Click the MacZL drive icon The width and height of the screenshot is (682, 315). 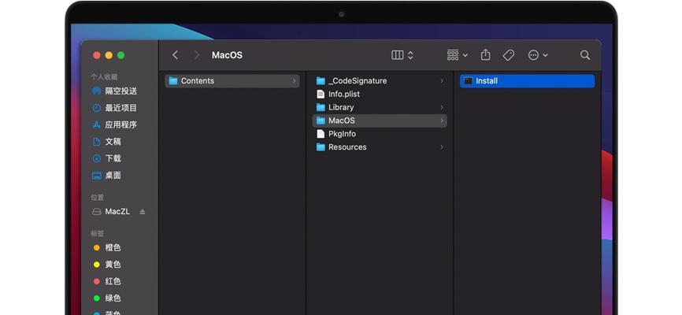pos(97,212)
